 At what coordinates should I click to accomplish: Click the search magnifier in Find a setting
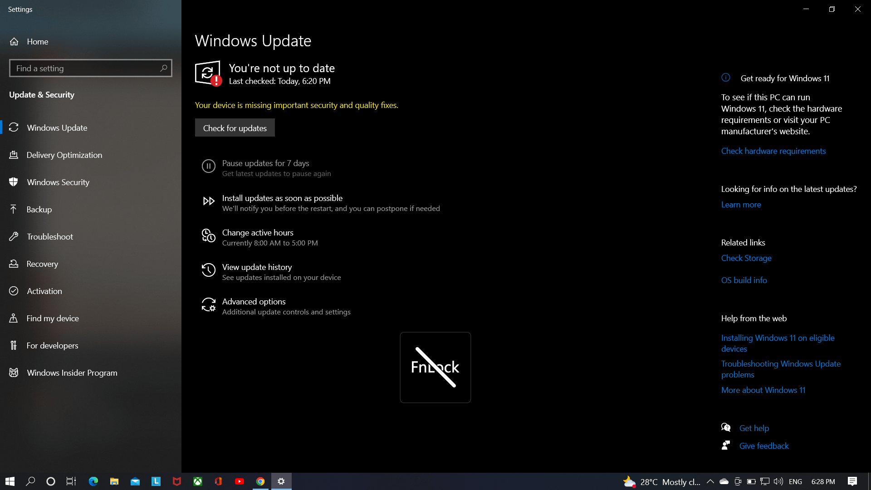[164, 68]
